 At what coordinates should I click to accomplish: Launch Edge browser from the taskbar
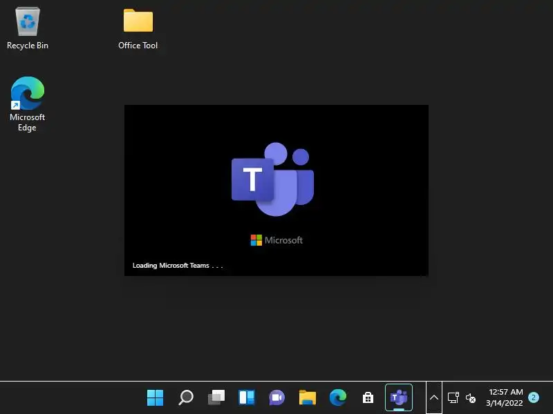(x=337, y=398)
